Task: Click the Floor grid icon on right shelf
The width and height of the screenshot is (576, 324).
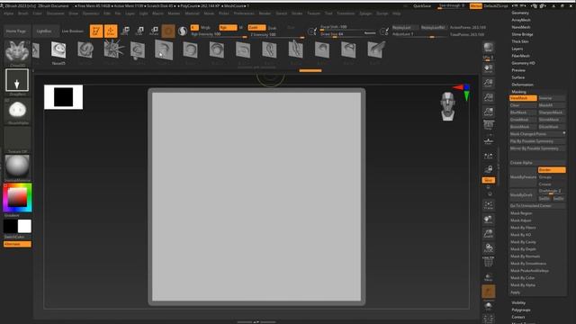Action: 488,140
